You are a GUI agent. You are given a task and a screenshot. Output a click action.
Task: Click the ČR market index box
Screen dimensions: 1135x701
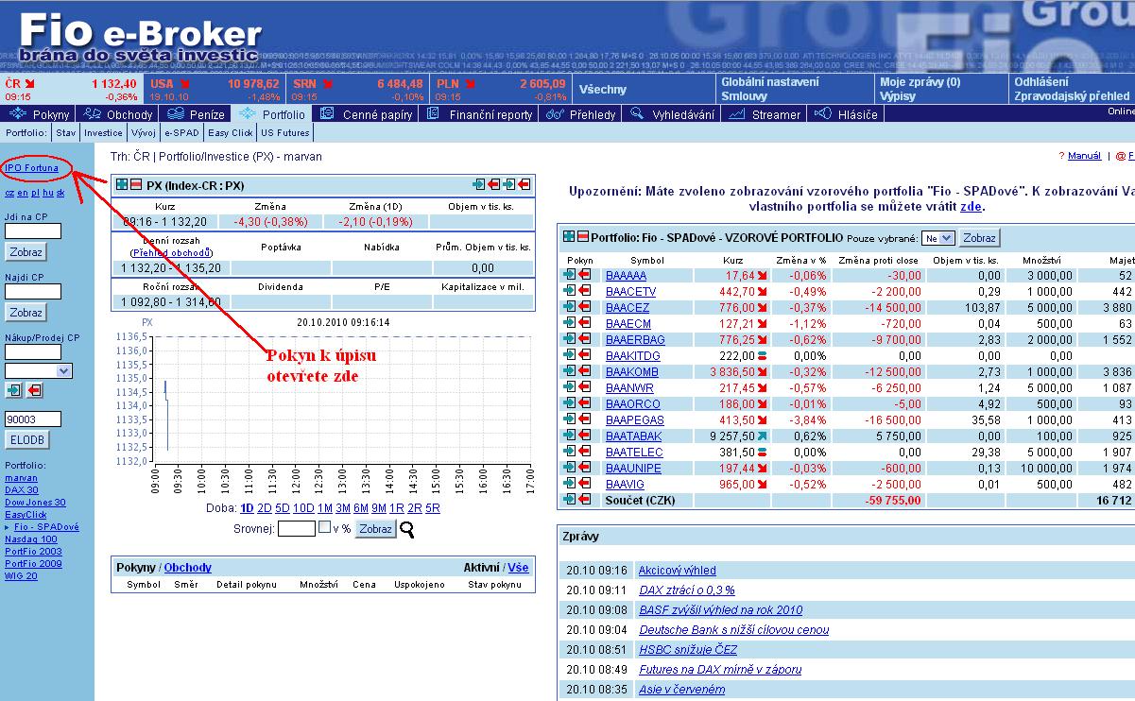pos(72,90)
